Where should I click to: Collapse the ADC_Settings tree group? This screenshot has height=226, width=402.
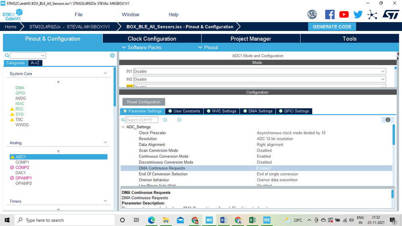[x=123, y=127]
